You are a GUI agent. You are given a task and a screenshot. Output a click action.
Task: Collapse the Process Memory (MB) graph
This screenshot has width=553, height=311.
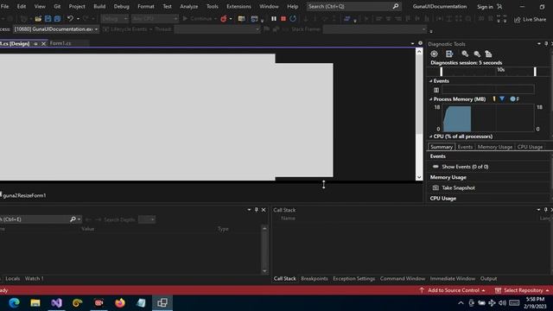pyautogui.click(x=430, y=99)
